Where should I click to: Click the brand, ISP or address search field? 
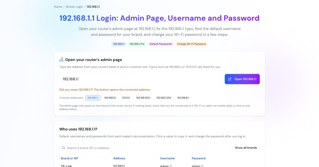145,148
